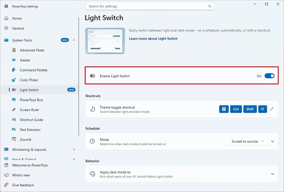Open Screen Ruler settings
The width and height of the screenshot is (284, 192).
click(40, 110)
